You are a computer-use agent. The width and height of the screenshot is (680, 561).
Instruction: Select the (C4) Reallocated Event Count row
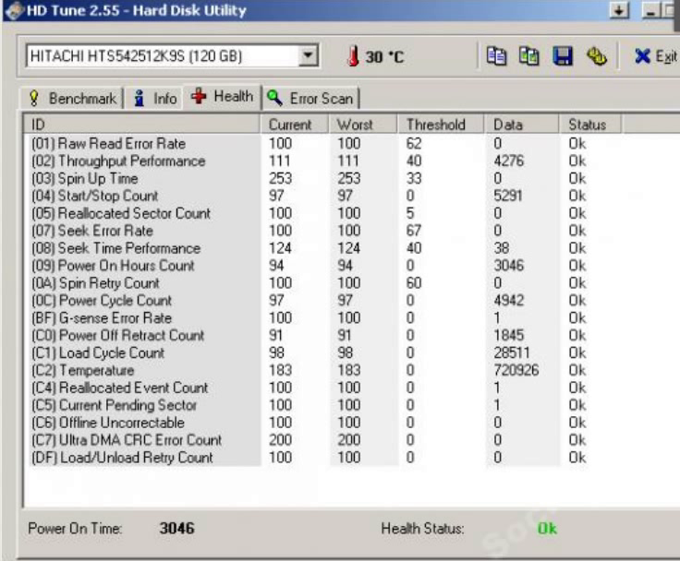351,388
